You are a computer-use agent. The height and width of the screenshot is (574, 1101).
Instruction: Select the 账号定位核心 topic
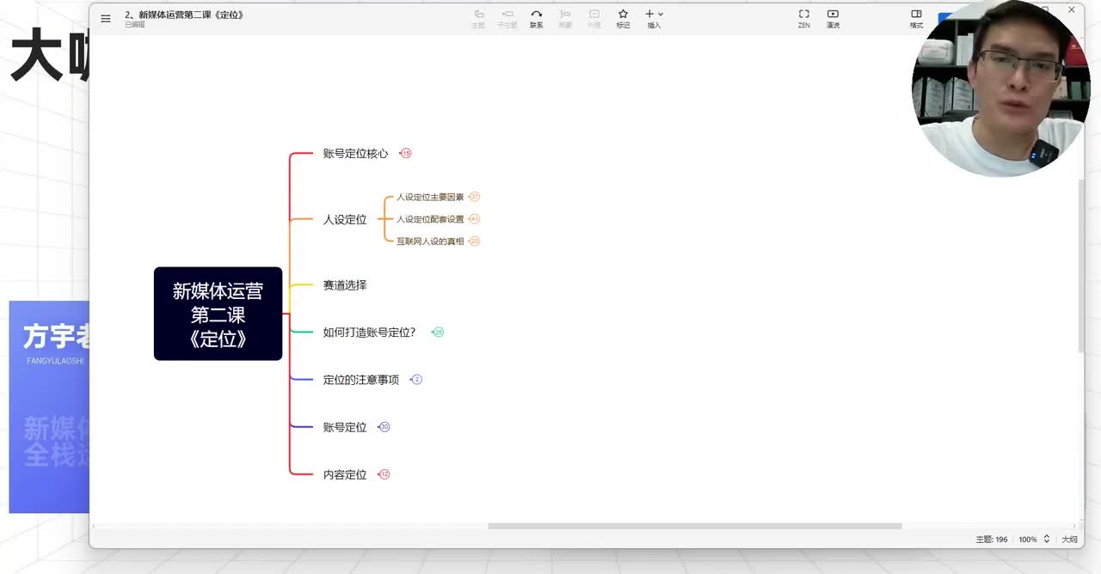(x=355, y=153)
